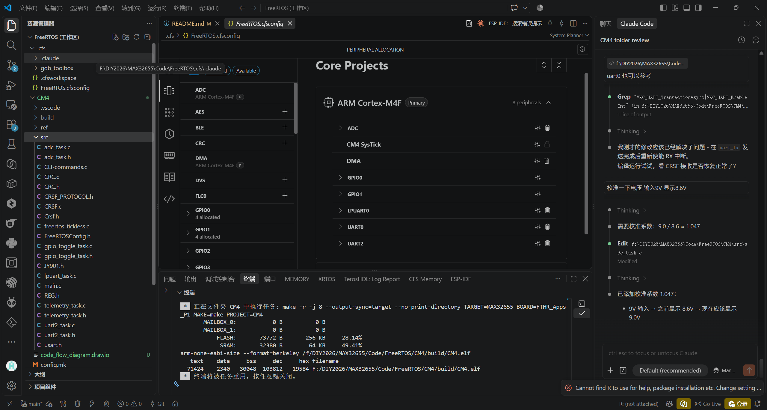This screenshot has width=767, height=410.
Task: Open Generate Code icon in System Planner
Action: (169, 199)
